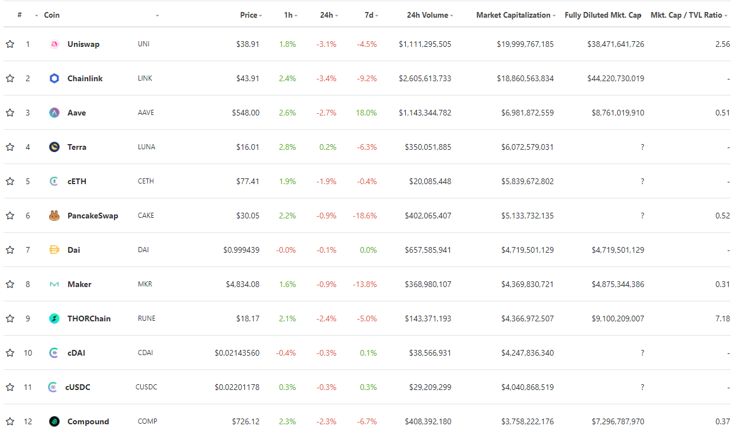
Task: Toggle the Dai row favorite star
Action: point(10,250)
